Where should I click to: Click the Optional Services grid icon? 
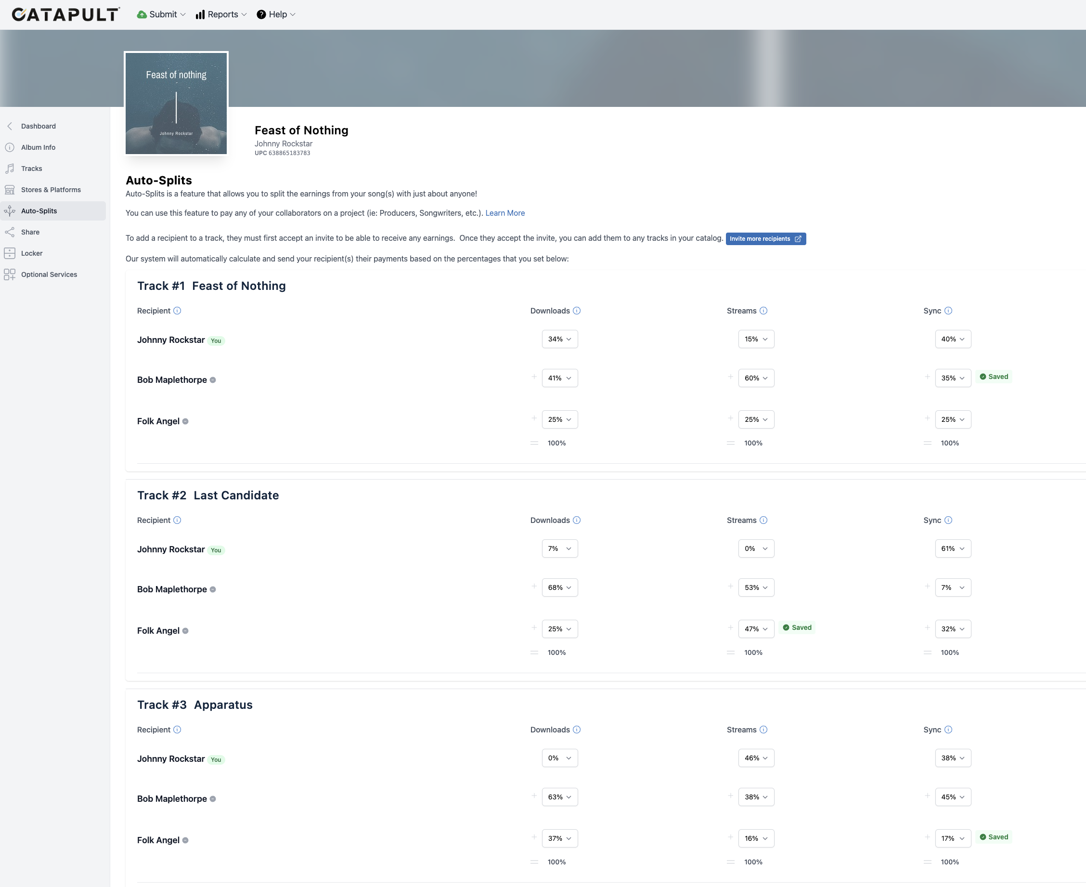click(x=10, y=274)
